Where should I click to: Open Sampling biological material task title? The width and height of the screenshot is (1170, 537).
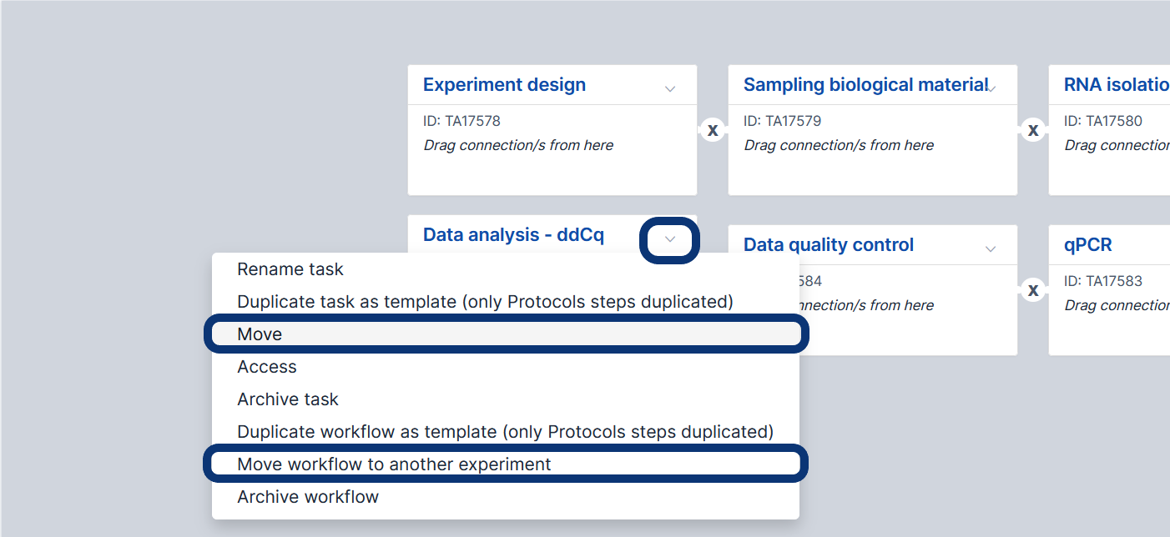pos(865,85)
